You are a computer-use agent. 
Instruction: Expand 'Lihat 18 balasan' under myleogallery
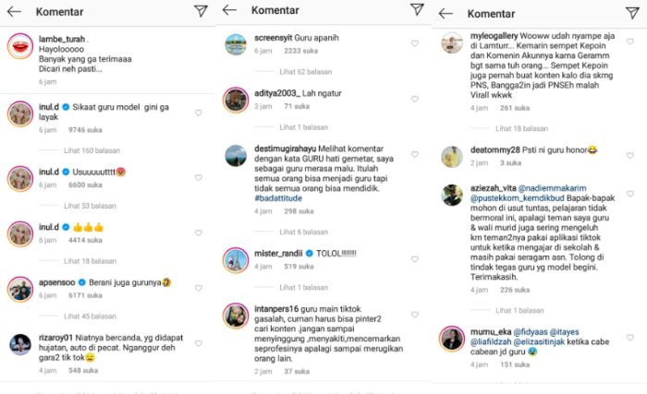(x=518, y=129)
